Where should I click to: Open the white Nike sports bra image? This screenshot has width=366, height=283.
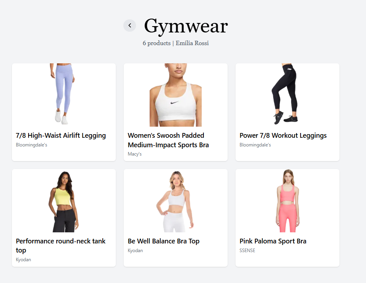[x=176, y=95]
